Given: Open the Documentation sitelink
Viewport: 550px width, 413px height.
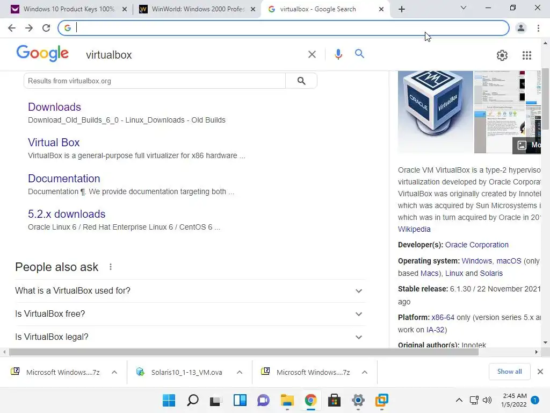Looking at the screenshot, I should (x=64, y=179).
